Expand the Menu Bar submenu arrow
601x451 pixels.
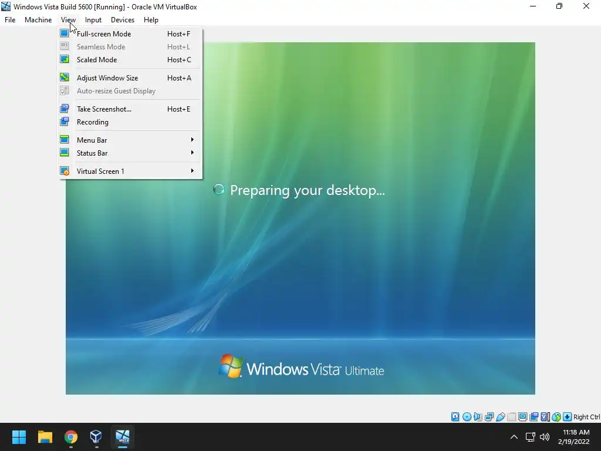tap(193, 140)
